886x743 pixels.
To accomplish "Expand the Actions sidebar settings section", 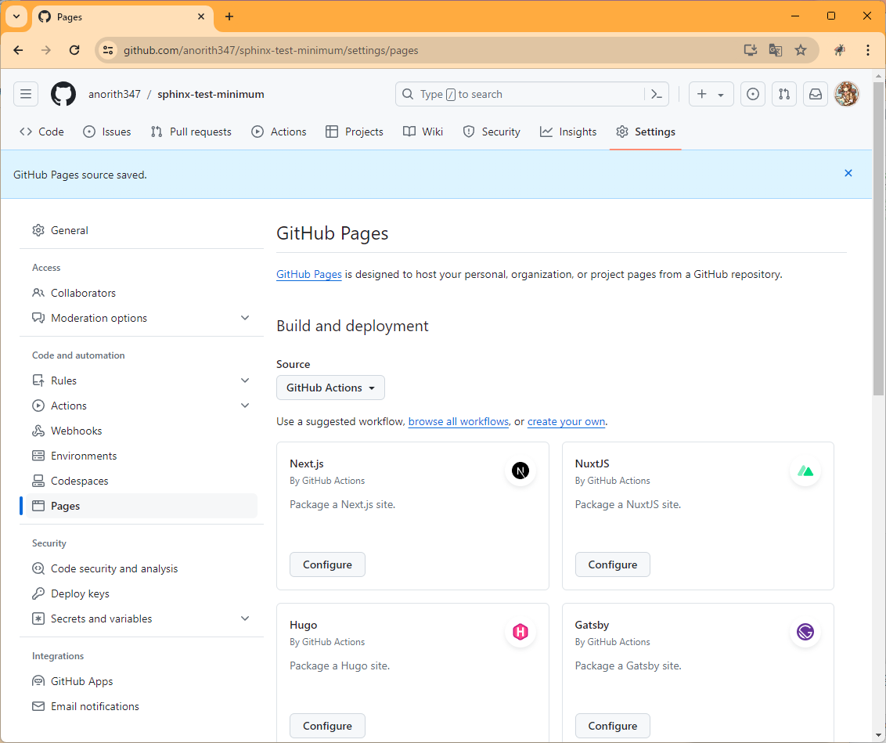I will pos(245,406).
